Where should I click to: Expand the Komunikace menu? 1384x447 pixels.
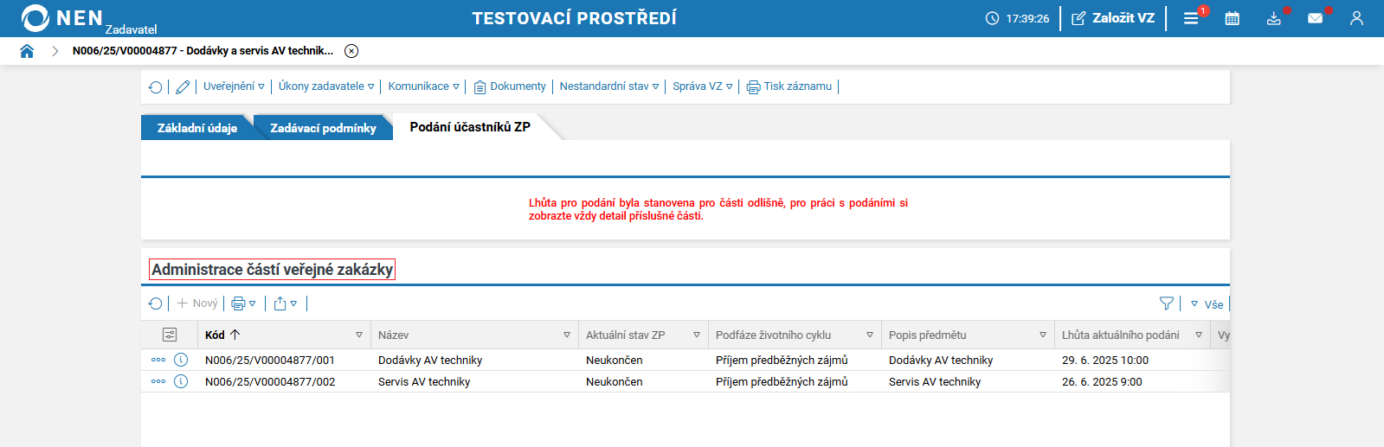click(x=424, y=86)
